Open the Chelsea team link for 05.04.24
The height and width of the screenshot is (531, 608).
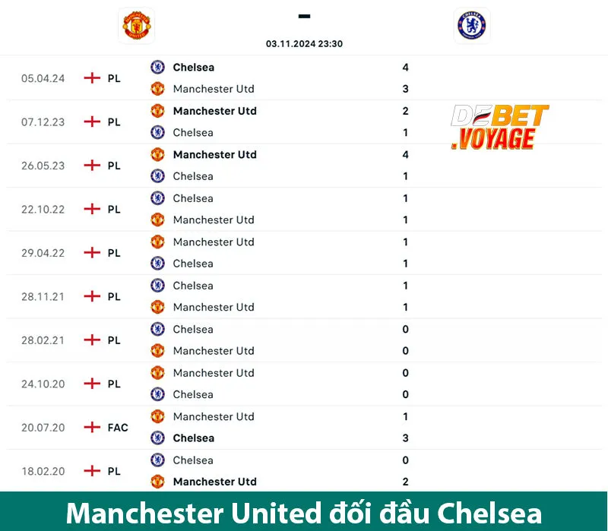(193, 67)
